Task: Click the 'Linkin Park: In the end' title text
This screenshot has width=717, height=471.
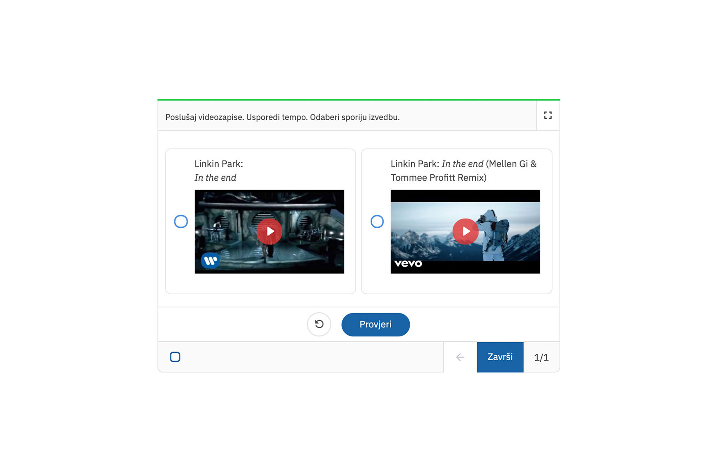Action: coord(219,171)
